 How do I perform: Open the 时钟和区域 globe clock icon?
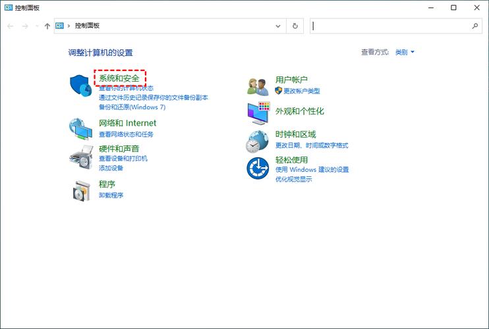pyautogui.click(x=257, y=141)
